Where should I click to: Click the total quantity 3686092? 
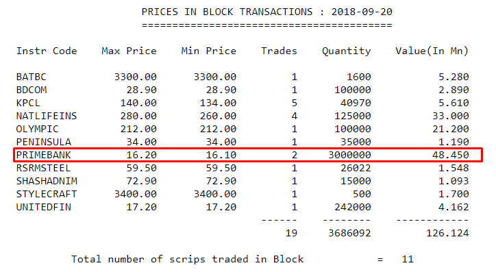coord(349,233)
